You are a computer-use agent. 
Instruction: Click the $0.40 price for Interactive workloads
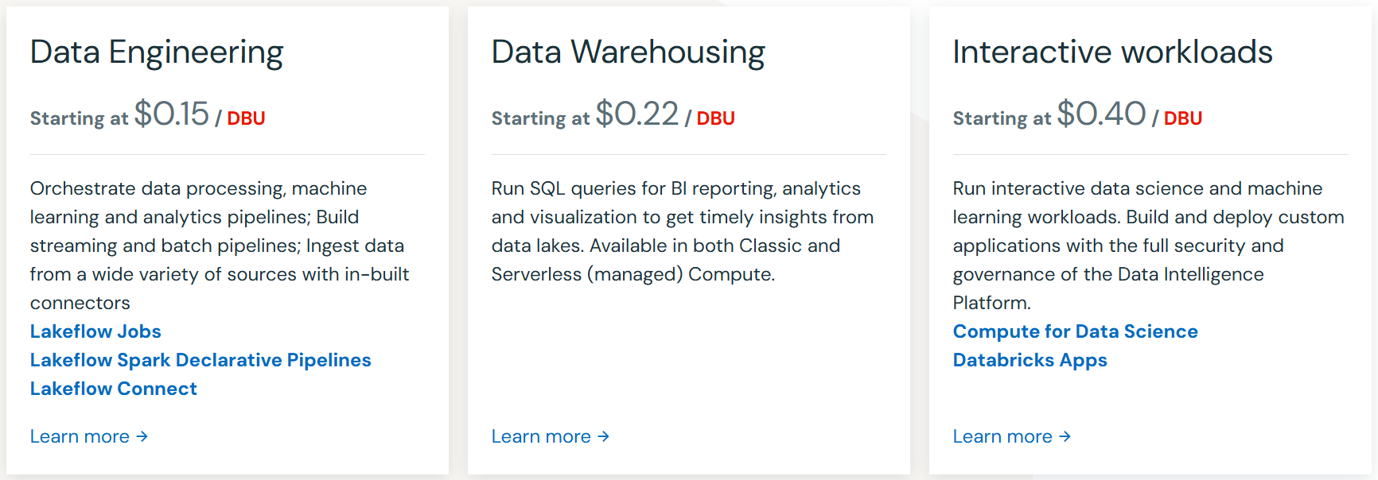tap(1100, 112)
